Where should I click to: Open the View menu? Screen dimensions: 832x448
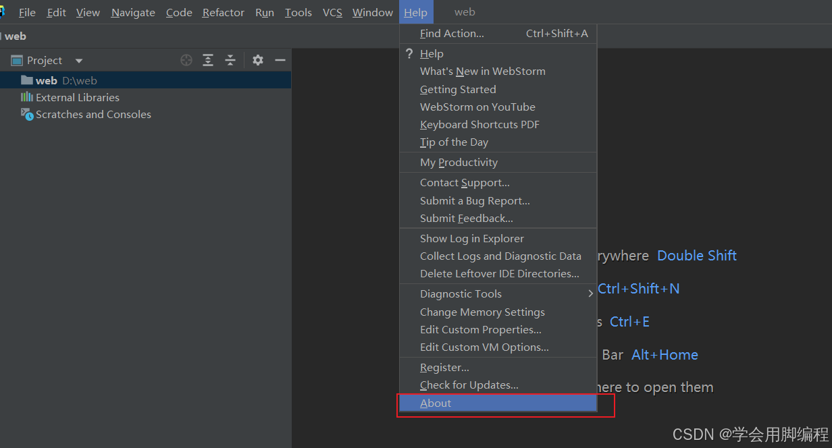point(88,12)
